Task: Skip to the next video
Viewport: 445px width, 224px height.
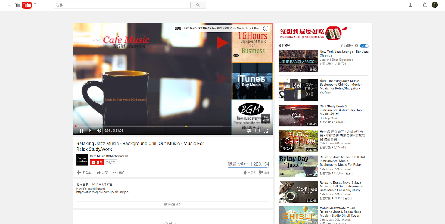Action: coord(91,131)
